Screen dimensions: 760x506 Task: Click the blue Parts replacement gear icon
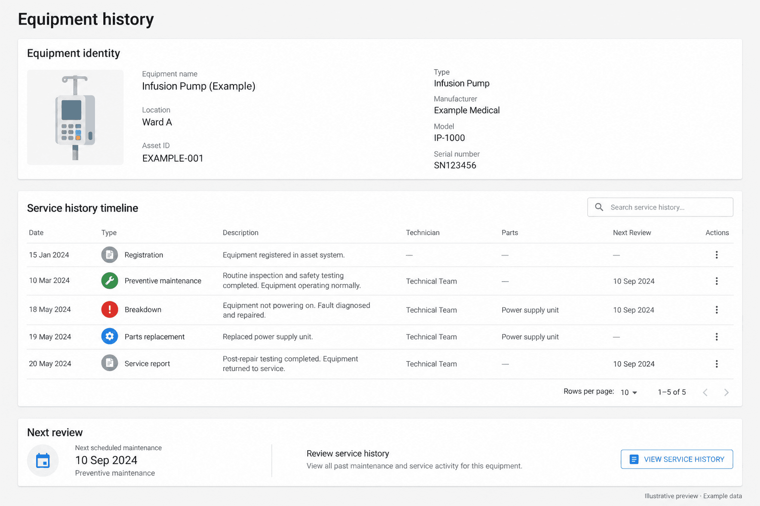pos(109,337)
